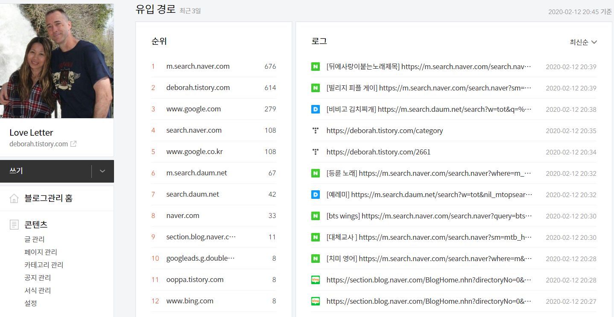Click Tistory icon beside the 2661 log

[x=316, y=152]
